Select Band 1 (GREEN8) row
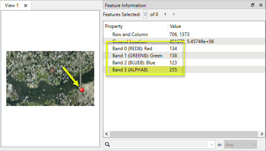Viewport: 266px width, 151px height. pos(184,56)
